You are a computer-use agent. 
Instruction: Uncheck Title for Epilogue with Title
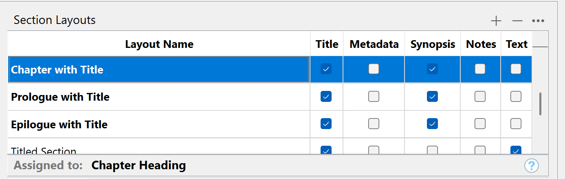point(326,124)
